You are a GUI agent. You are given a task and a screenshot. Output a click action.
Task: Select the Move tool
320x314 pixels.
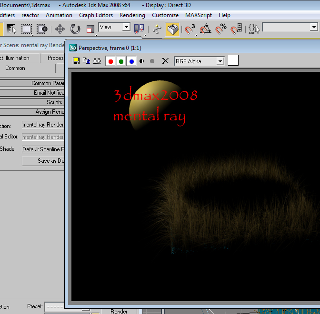coord(60,29)
